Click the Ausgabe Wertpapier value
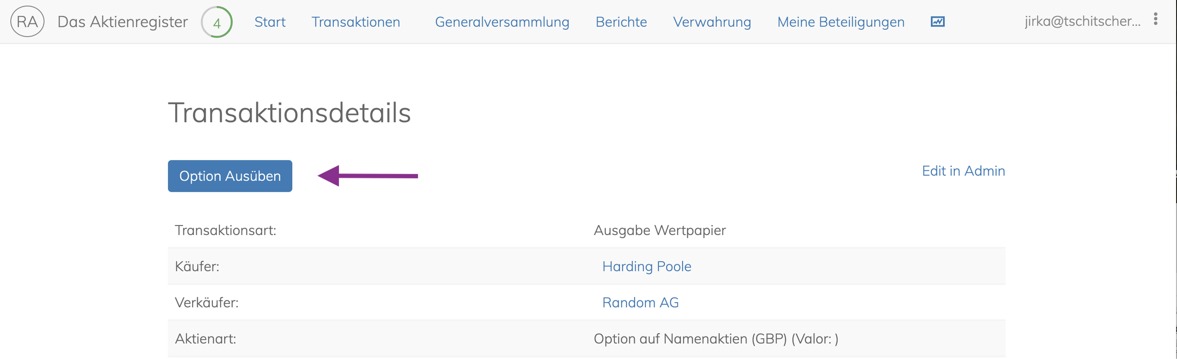The height and width of the screenshot is (359, 1177). click(660, 230)
